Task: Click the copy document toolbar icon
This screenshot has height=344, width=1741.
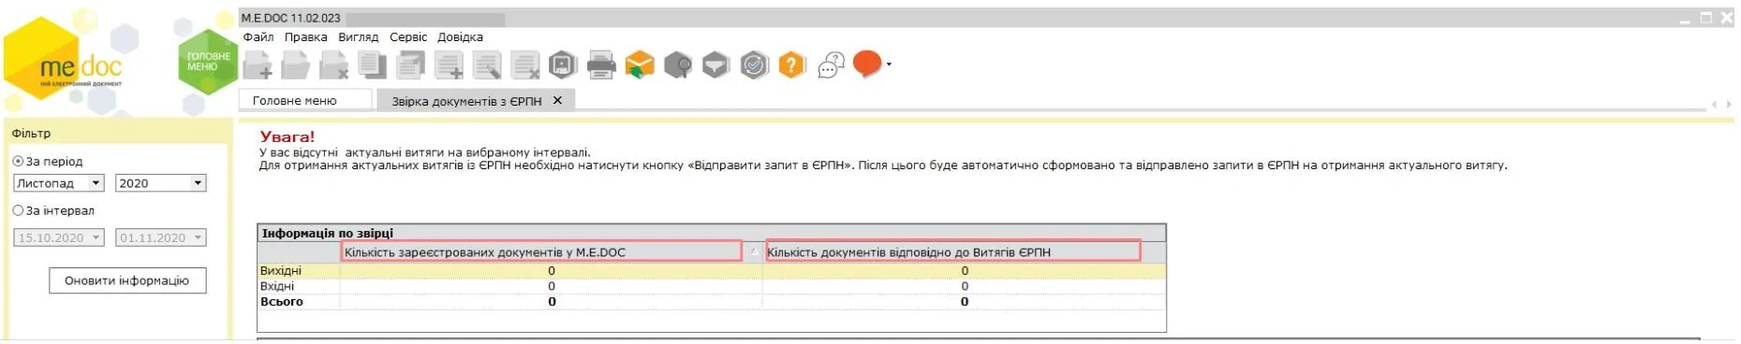Action: click(x=373, y=64)
